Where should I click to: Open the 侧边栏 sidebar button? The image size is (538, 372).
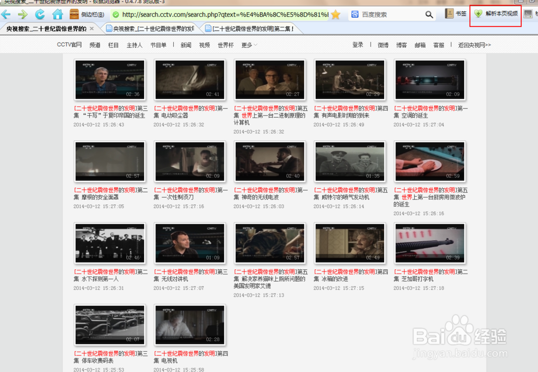click(x=87, y=15)
